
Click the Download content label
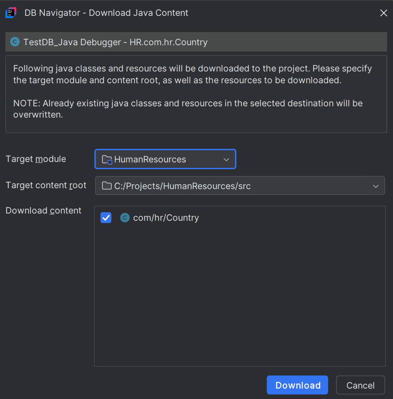[x=43, y=210]
